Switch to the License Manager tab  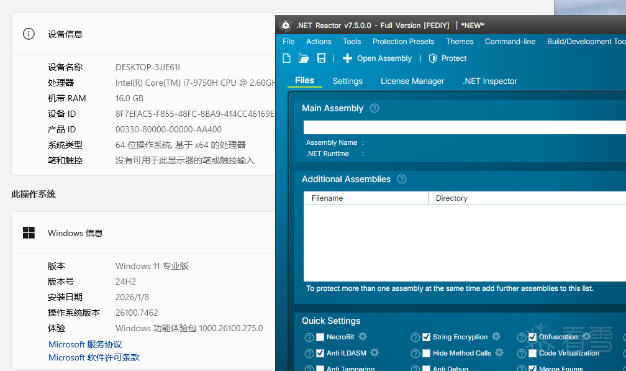(412, 81)
